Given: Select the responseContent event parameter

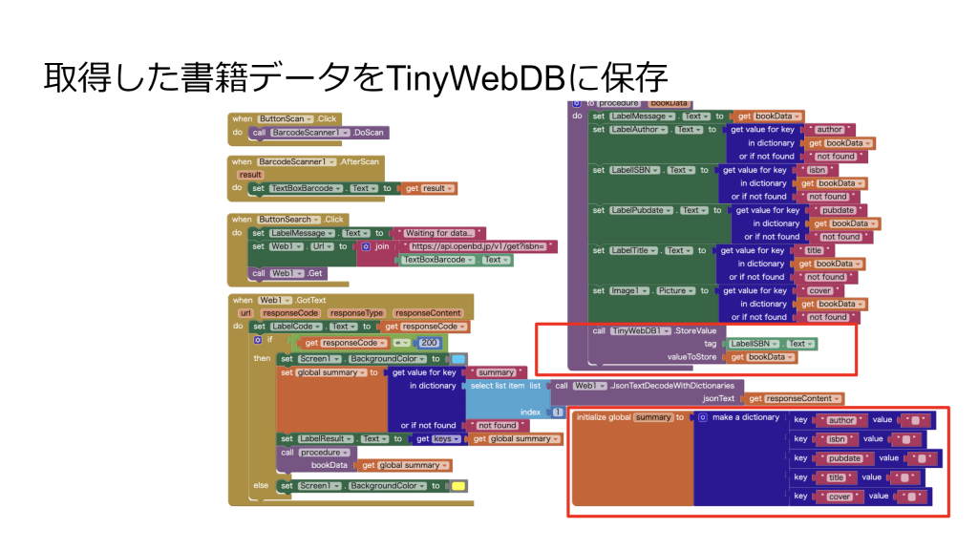Looking at the screenshot, I should click(428, 313).
